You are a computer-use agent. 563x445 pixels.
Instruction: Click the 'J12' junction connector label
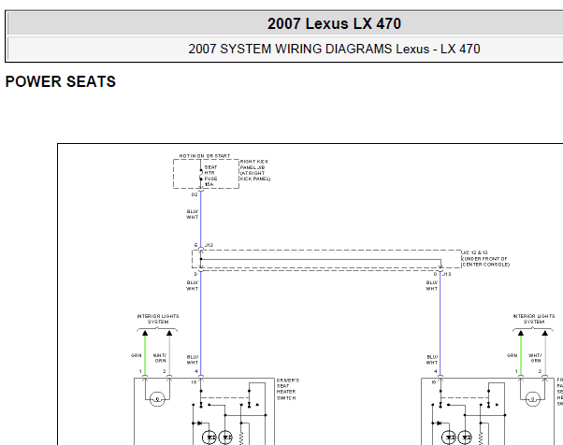pos(209,245)
